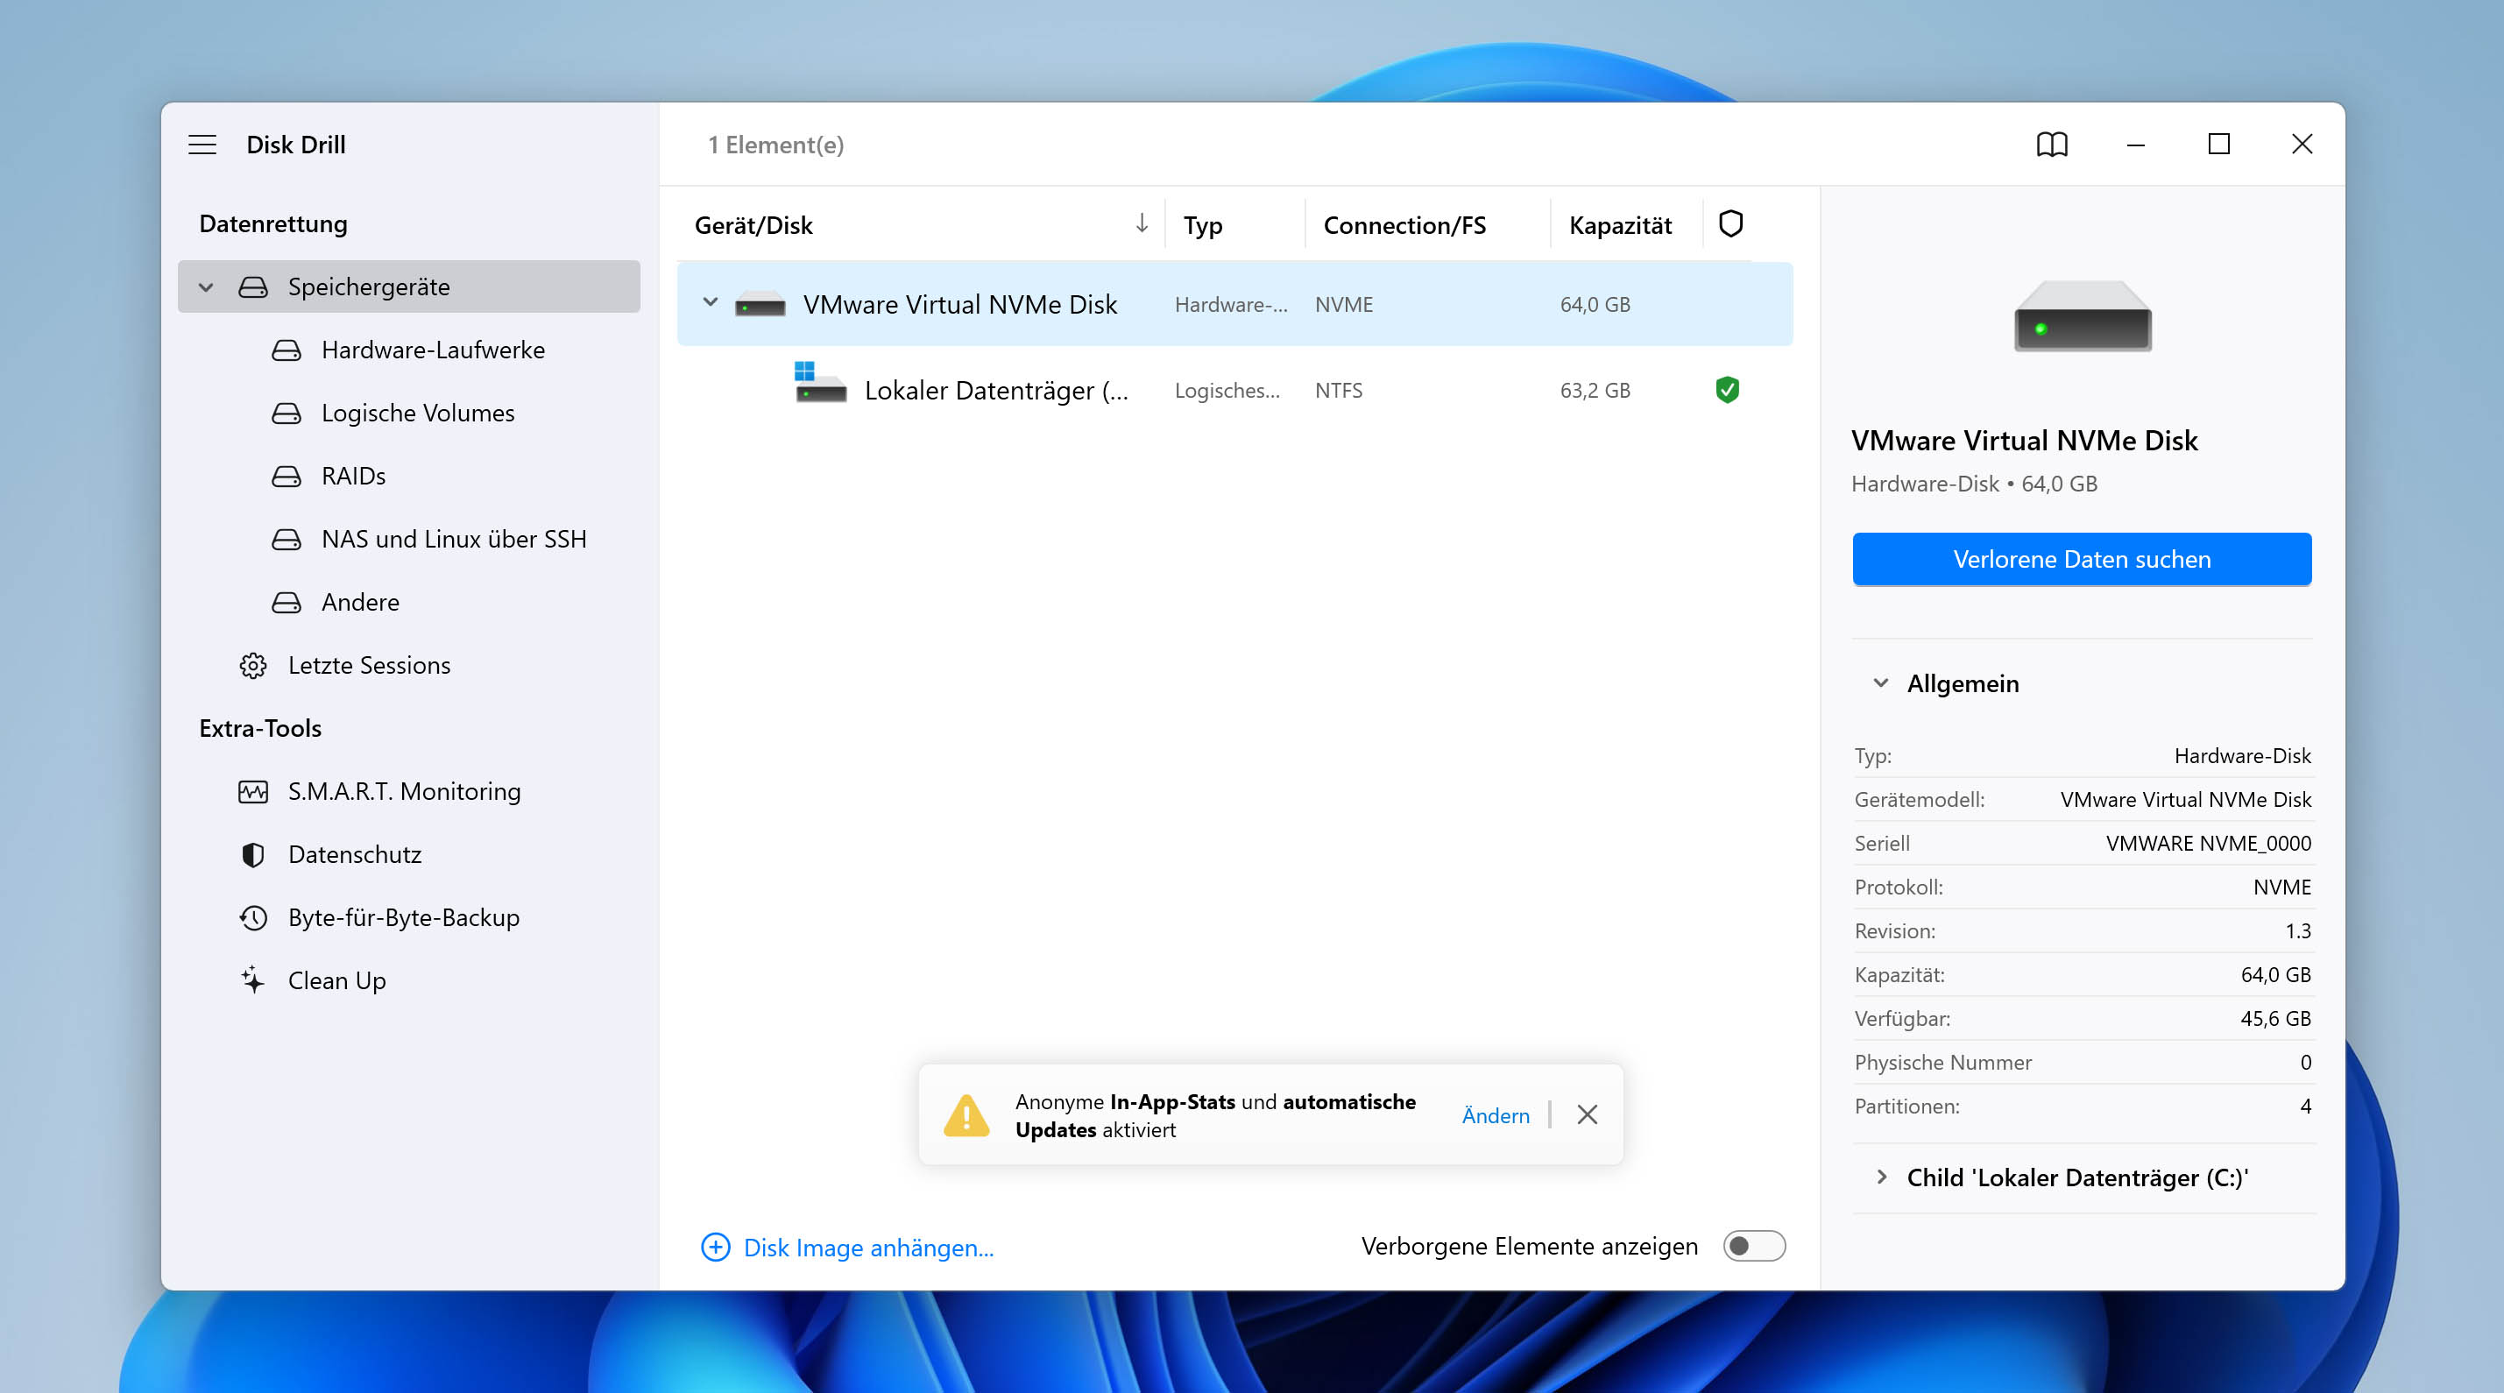Click the Partitionen value 4
The width and height of the screenshot is (2504, 1393).
point(2306,1107)
